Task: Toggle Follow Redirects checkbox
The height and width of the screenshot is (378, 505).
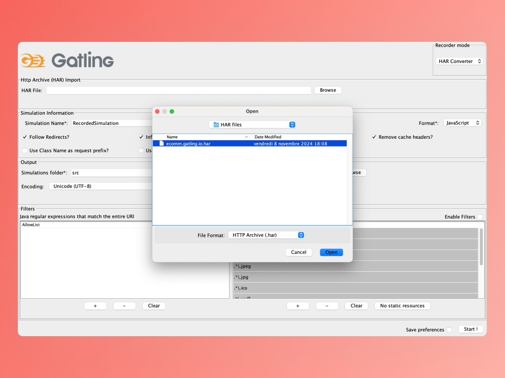Action: [x=25, y=137]
